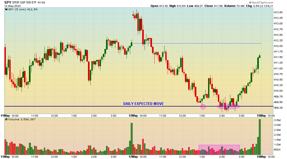Click the tall green volume bar at 12May open

(132, 139)
